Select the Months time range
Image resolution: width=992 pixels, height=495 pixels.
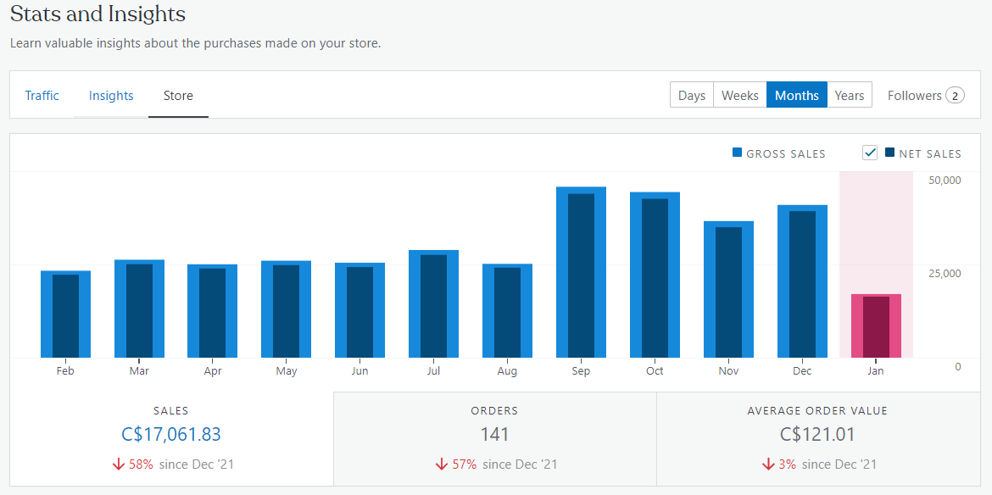796,95
